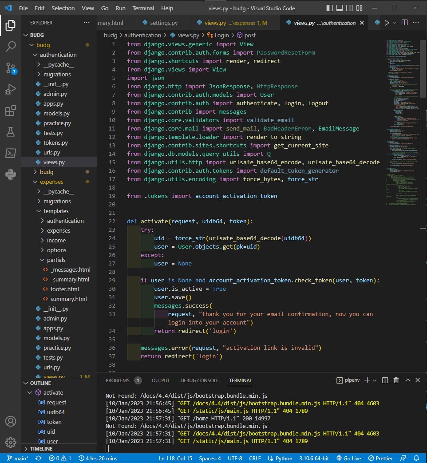
Task: Open the Python activity bar view
Action: click(11, 174)
